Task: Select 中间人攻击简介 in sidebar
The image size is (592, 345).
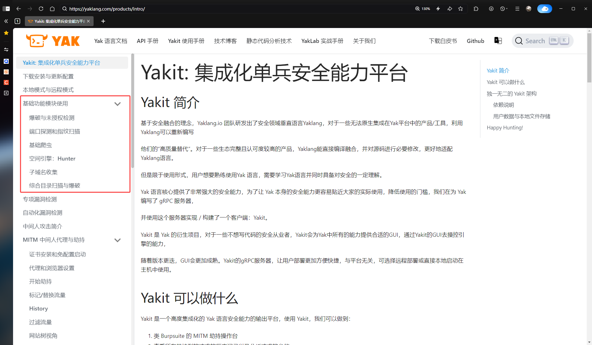Action: coord(43,226)
